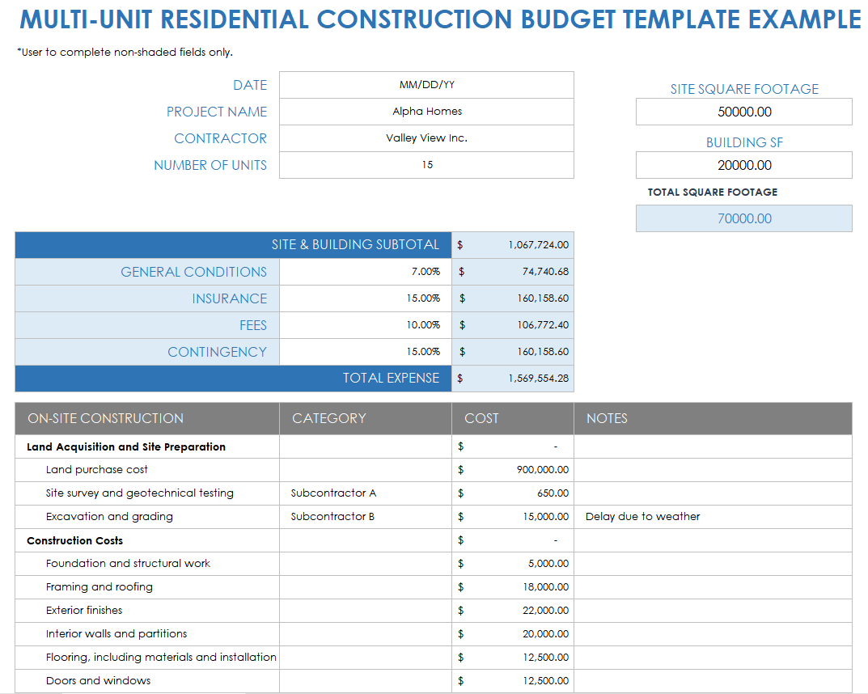868x694 pixels.
Task: Click the exterior finishes cost 22,000.00
Action: point(513,611)
